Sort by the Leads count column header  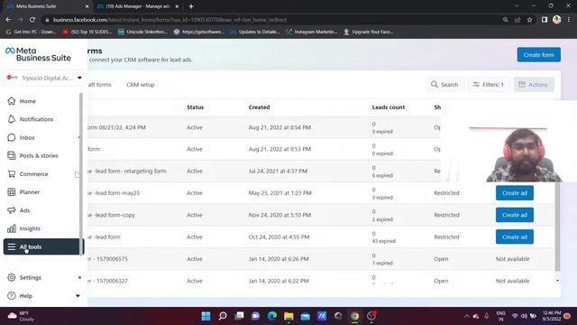pos(389,107)
